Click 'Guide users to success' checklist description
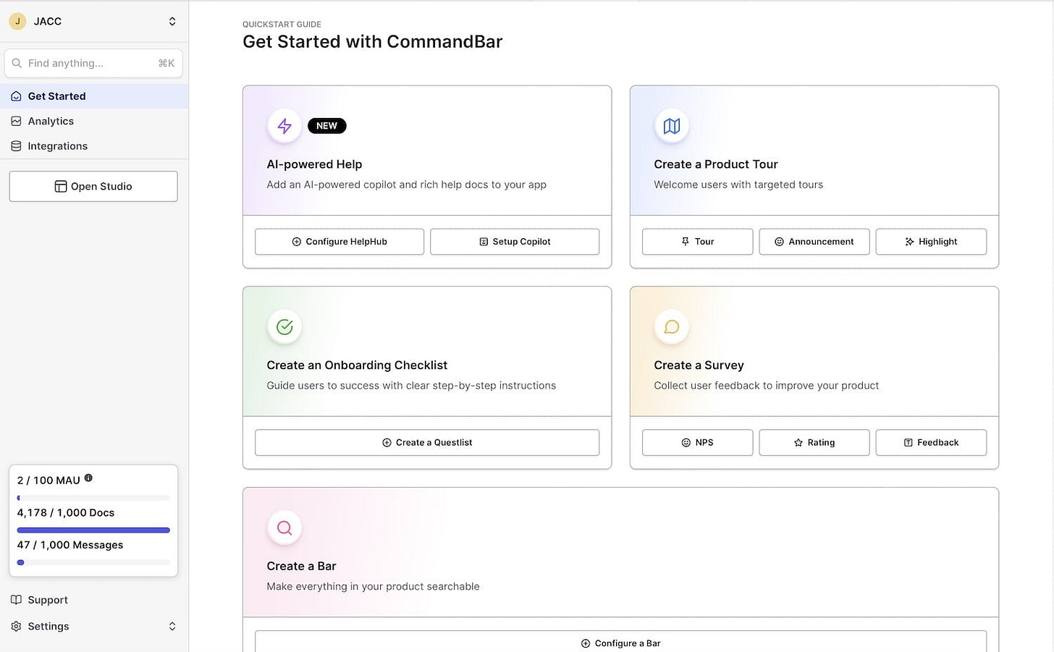Image resolution: width=1054 pixels, height=652 pixels. [411, 386]
